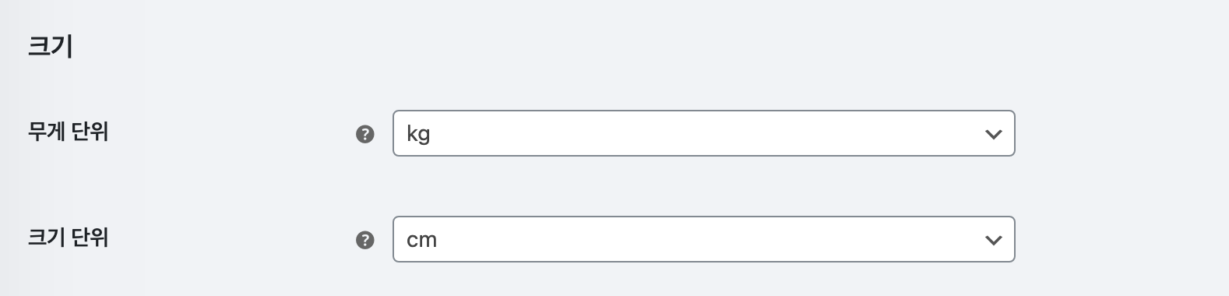Expand the weight unit select showing kg
Viewport: 1229px width, 296px height.
[x=704, y=133]
